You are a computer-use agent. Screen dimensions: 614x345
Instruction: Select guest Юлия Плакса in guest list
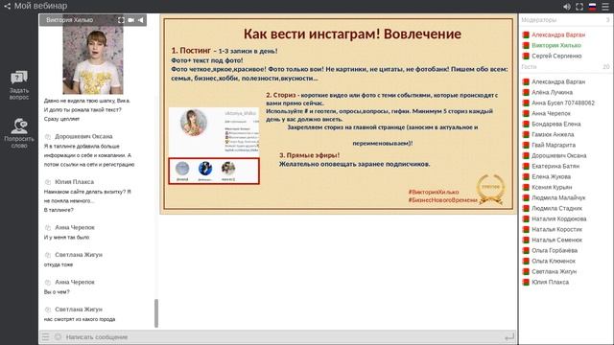click(x=550, y=283)
